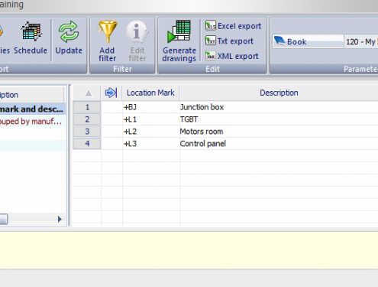
Task: Open the Schedule report tool
Action: pos(31,38)
